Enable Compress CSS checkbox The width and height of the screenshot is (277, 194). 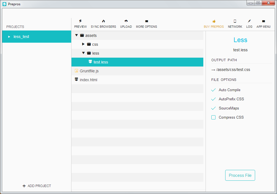pos(213,117)
